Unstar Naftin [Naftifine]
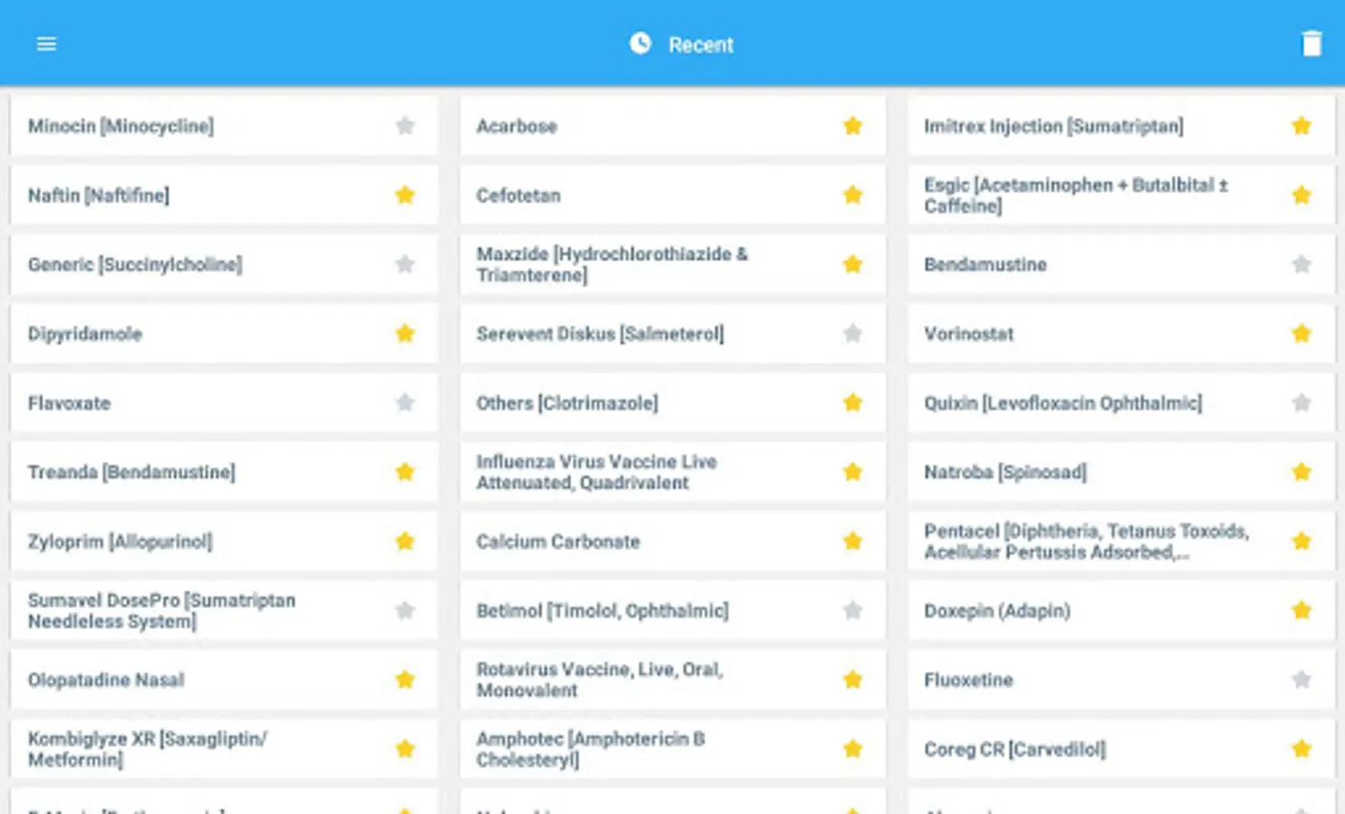1345x814 pixels. 405,194
